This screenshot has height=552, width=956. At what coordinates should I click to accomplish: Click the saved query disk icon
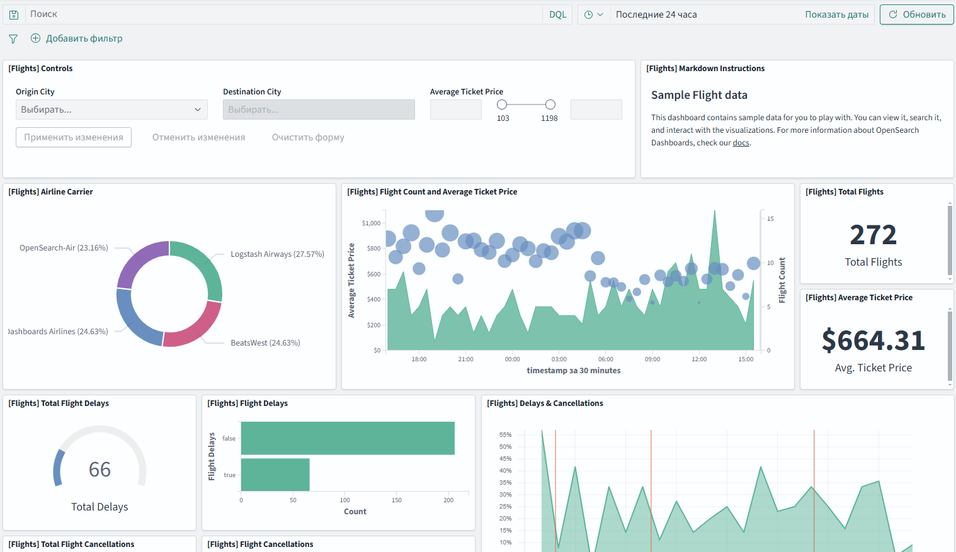tap(14, 14)
